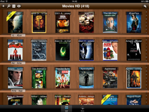This screenshot has height=112, width=149.
Task: Jump to letter H in the side index
Action: tap(146, 40)
